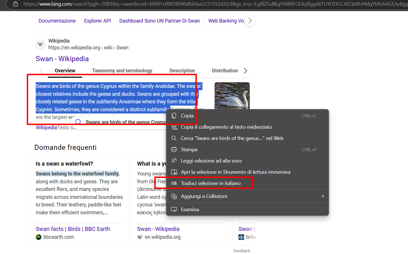Open the Description tab
The image size is (408, 254).
(182, 71)
